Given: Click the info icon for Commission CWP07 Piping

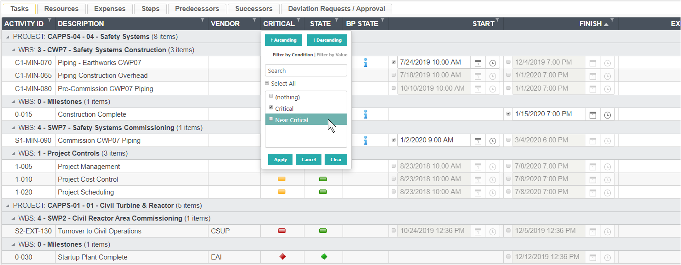Looking at the screenshot, I should (x=366, y=141).
